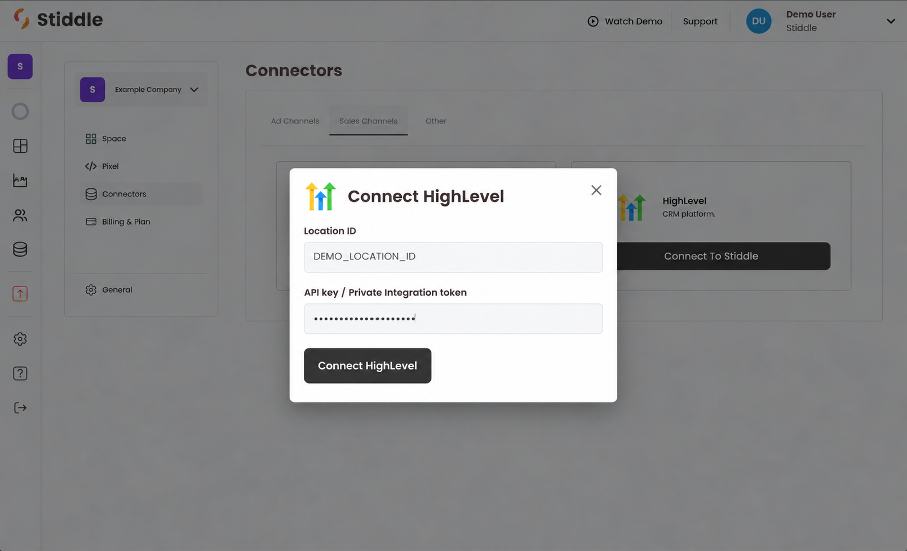The width and height of the screenshot is (907, 551).
Task: Open Billing & Plan settings
Action: click(140, 222)
